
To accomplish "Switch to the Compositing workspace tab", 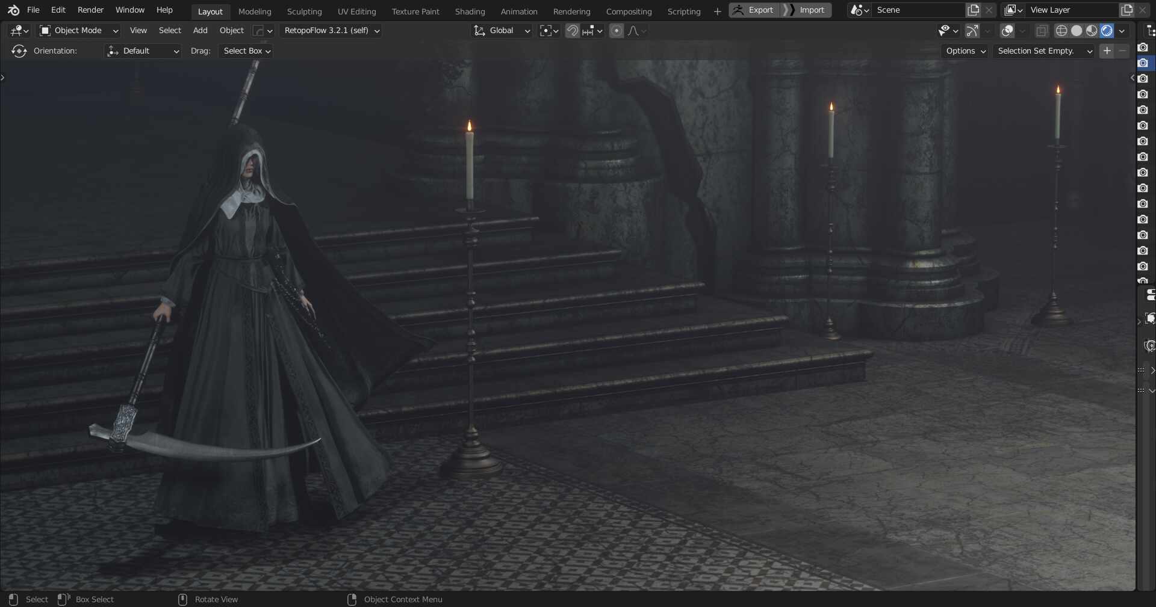I will (x=629, y=11).
